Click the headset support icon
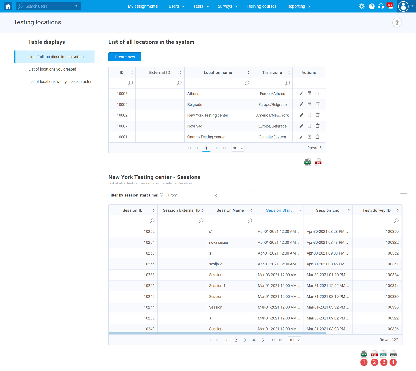 (x=381, y=6)
